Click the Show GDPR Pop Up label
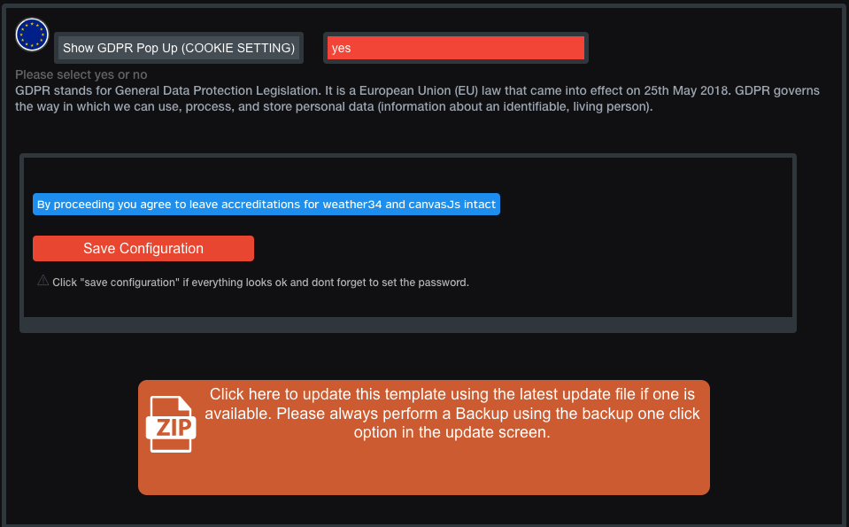The image size is (849, 527). [x=179, y=48]
